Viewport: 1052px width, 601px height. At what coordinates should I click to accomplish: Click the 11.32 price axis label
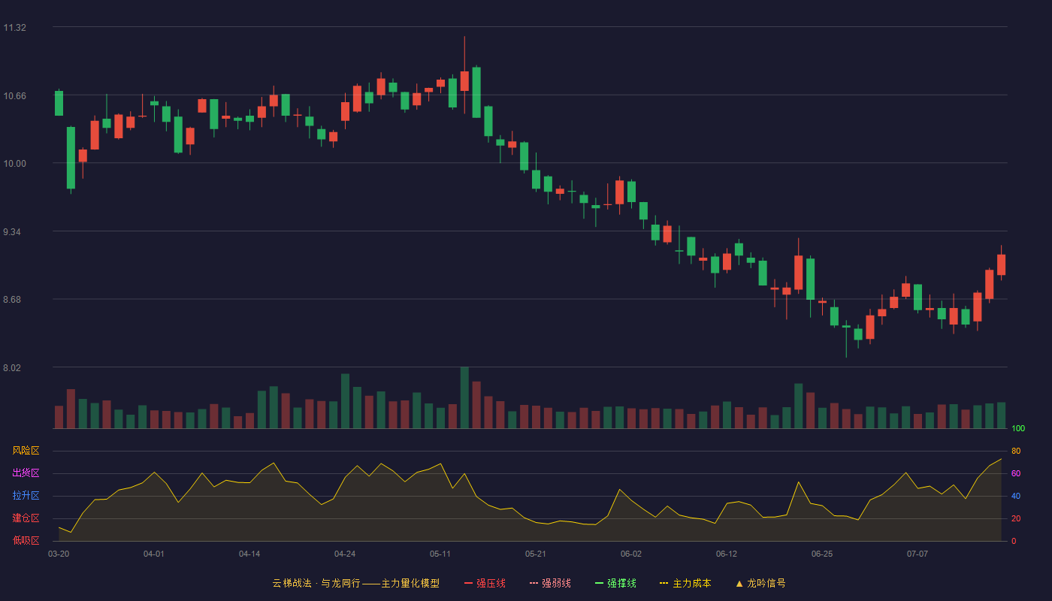tap(14, 28)
